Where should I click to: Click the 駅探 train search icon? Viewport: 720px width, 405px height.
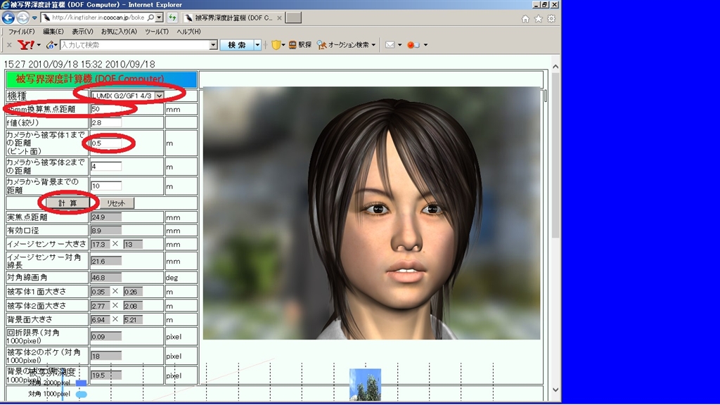(x=300, y=45)
